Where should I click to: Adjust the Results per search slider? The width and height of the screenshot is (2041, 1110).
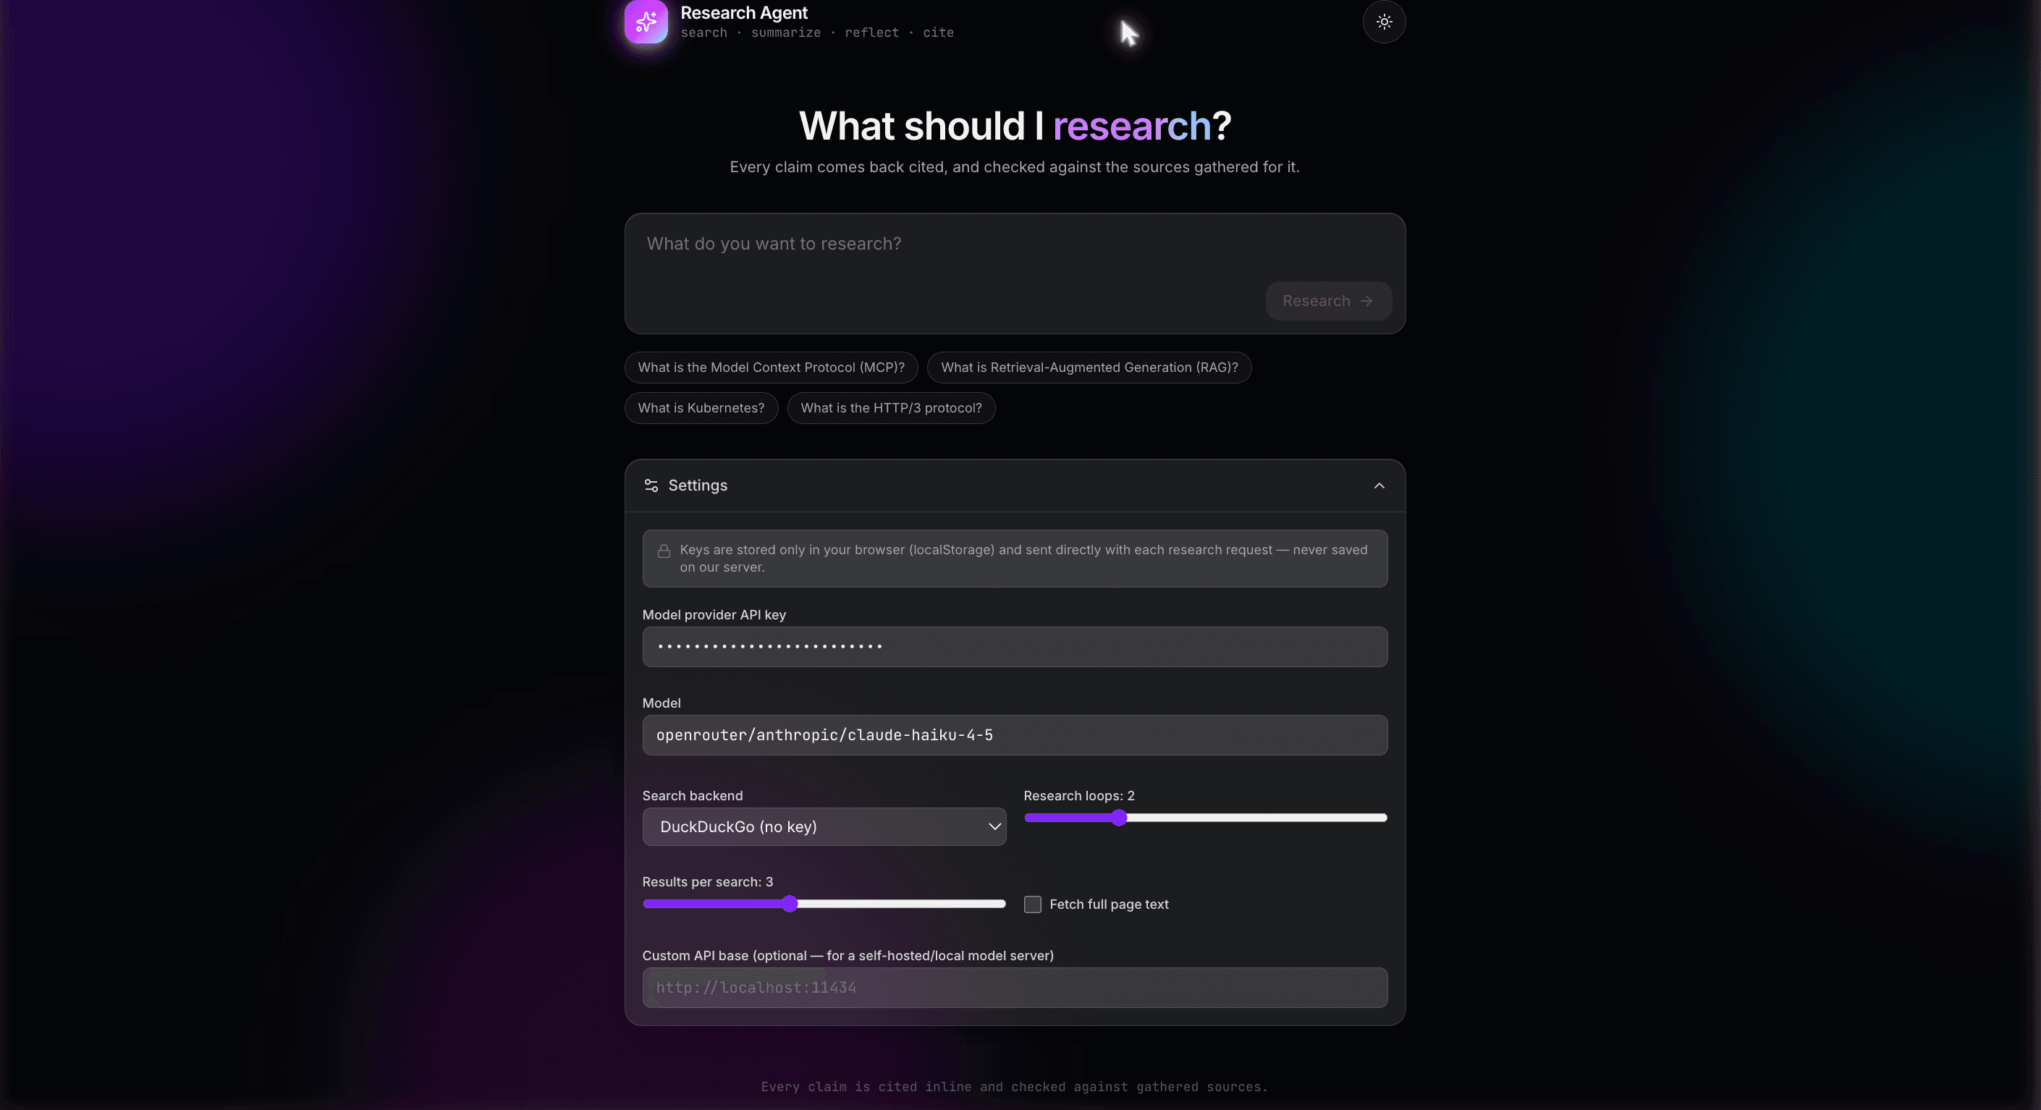click(824, 904)
